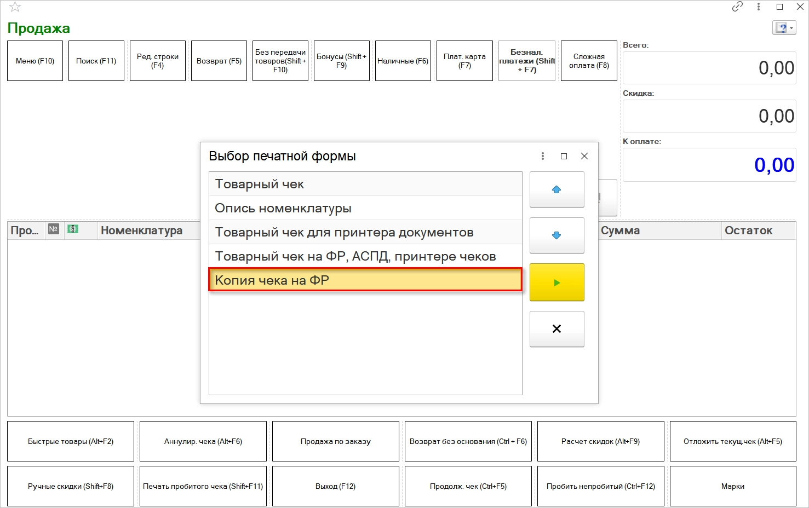Screen dimensions: 809x508
Task: Open Меню (F10)
Action: [x=35, y=61]
